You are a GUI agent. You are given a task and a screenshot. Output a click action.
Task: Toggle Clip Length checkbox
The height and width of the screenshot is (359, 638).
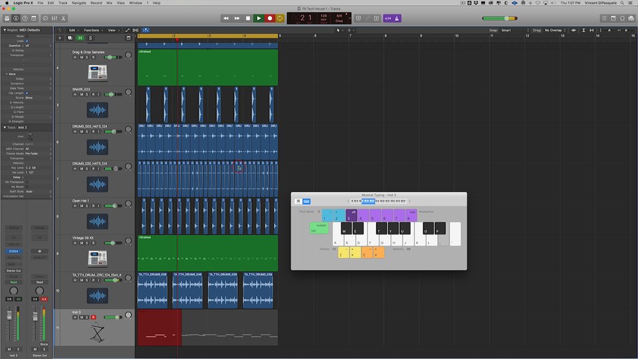pos(27,93)
